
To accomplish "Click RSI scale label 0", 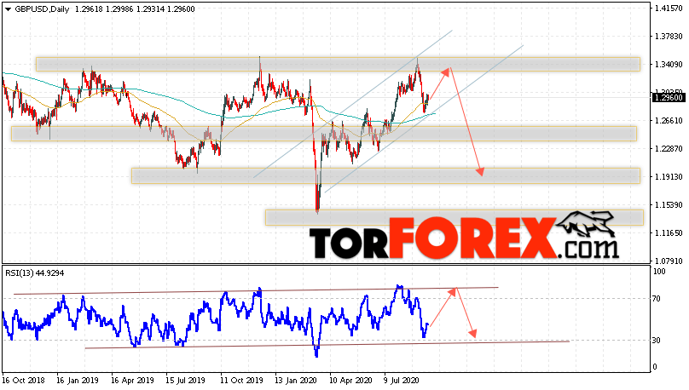I will point(655,367).
